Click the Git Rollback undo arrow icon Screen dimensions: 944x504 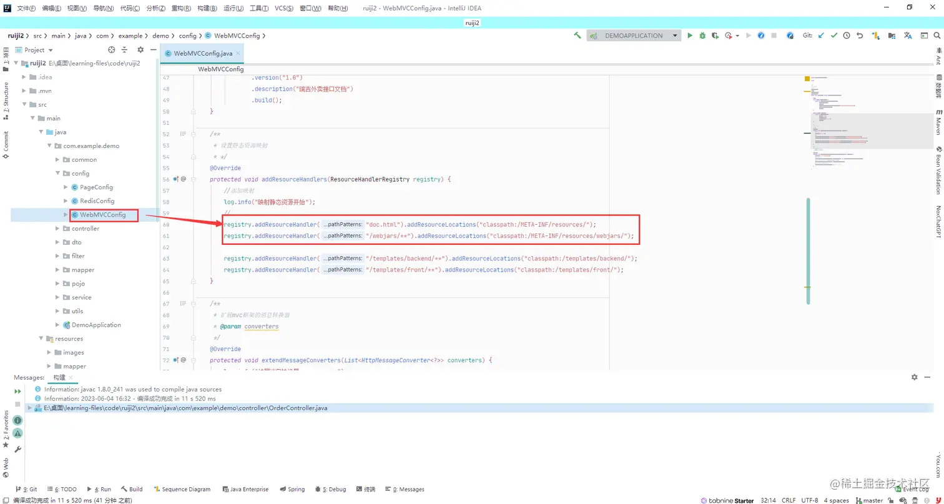tap(860, 36)
